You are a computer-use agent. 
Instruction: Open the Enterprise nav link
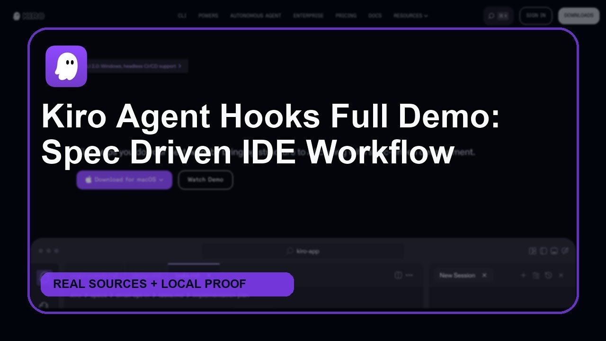click(308, 16)
